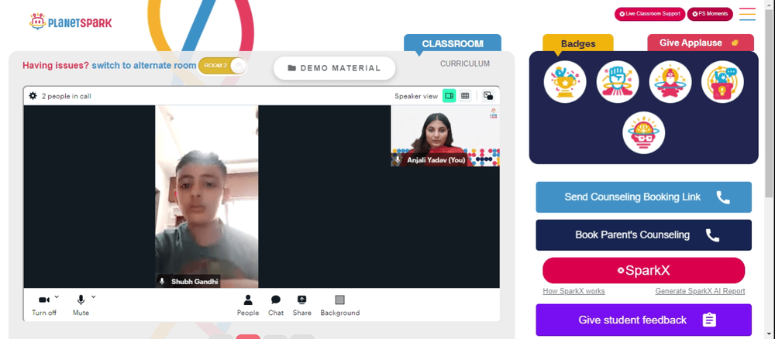The height and width of the screenshot is (339, 775).
Task: Award the raised fist badge
Action: pos(618,82)
